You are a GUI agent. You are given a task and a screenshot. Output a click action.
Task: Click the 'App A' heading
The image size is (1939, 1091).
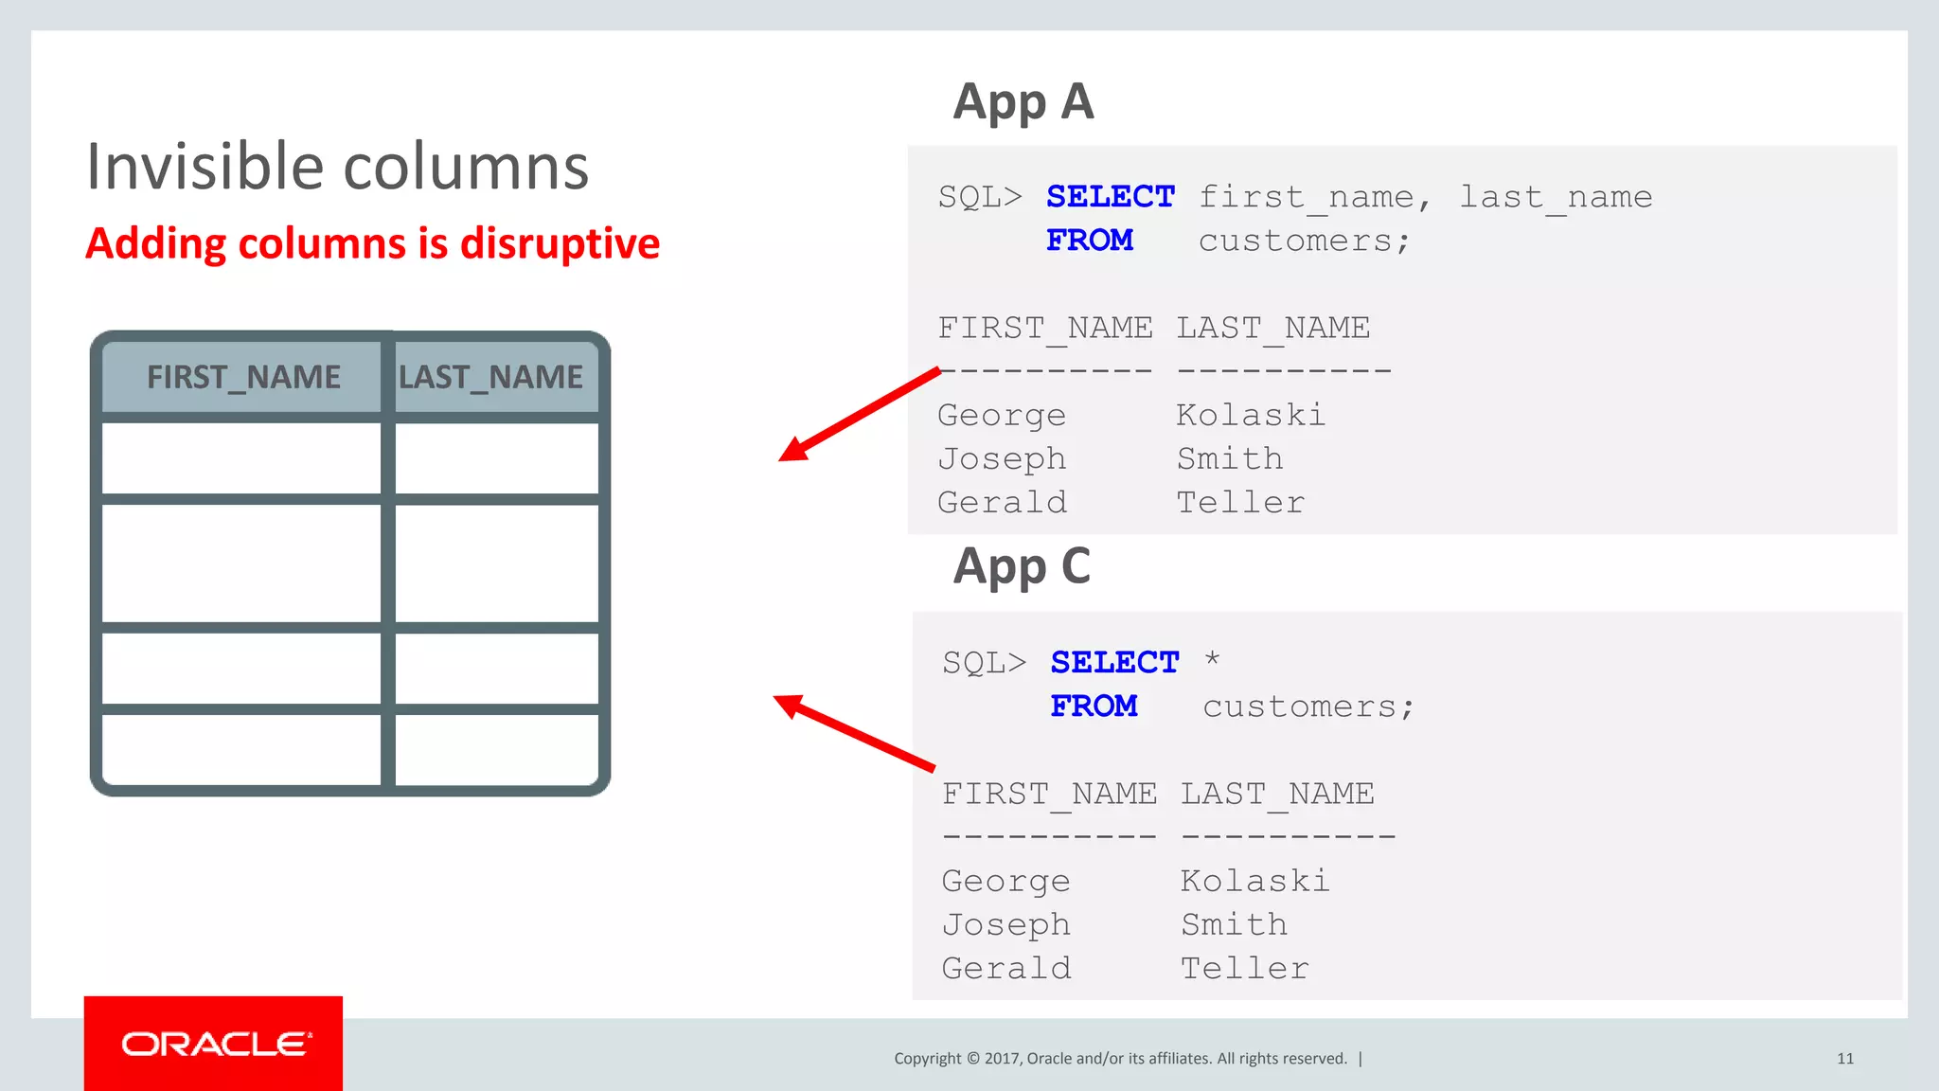(x=1023, y=102)
